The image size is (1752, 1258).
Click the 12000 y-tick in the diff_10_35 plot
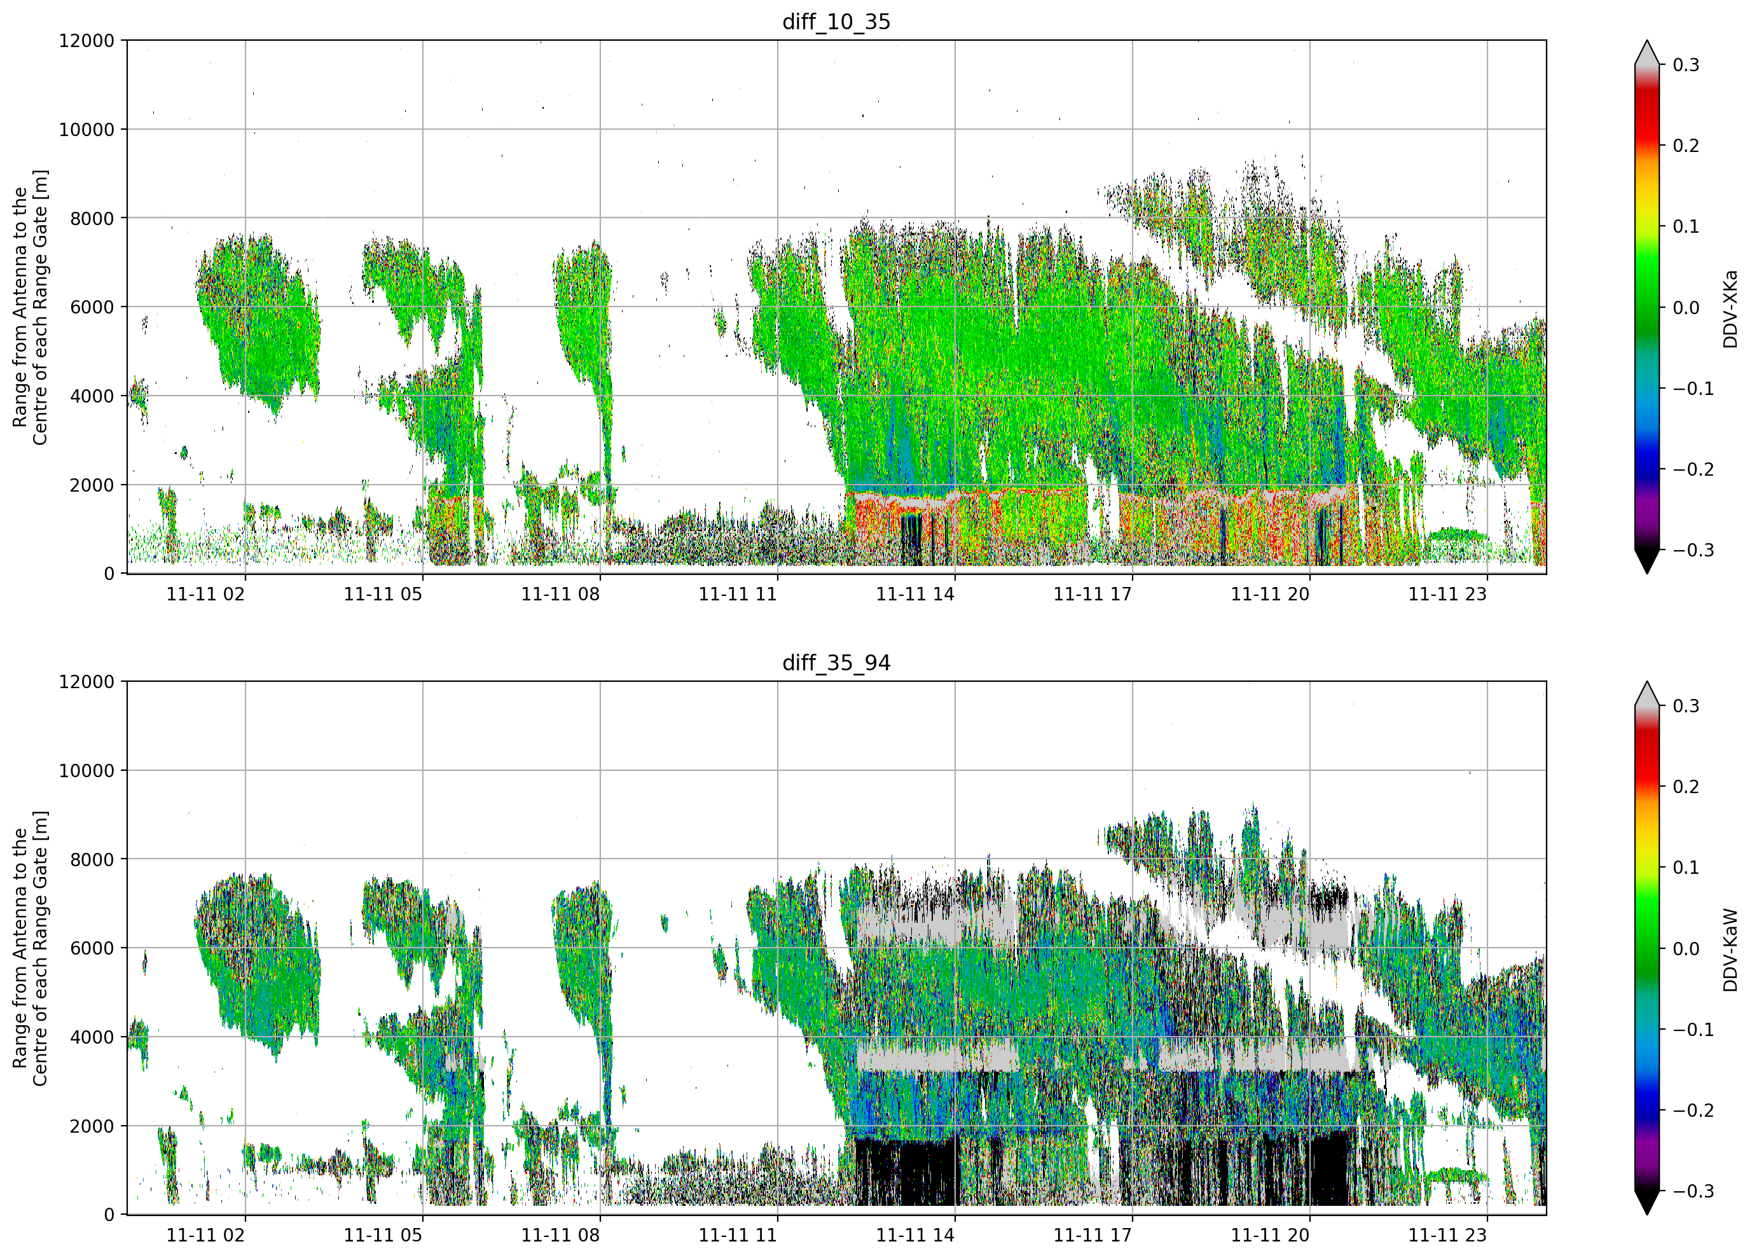tap(86, 41)
